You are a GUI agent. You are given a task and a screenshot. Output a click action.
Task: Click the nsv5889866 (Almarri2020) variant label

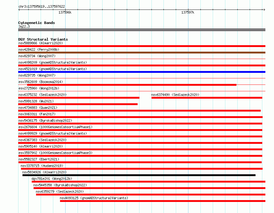(41, 43)
